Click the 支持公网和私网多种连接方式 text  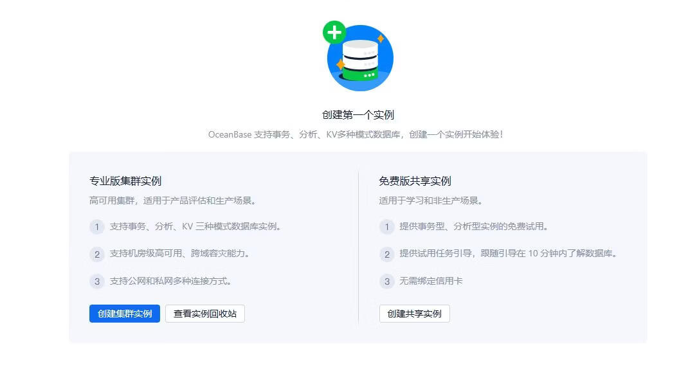pos(170,281)
